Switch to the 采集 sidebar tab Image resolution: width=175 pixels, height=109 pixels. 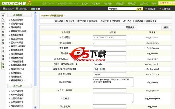[x=3, y=41]
